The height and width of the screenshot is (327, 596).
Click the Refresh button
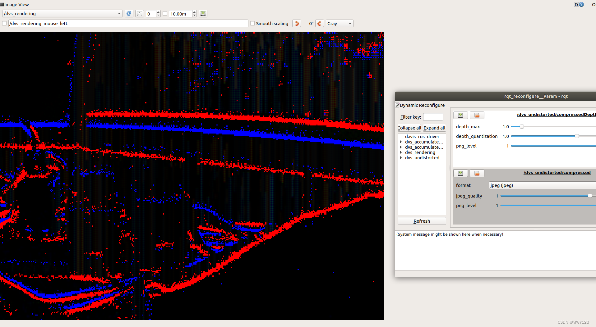pos(422,221)
